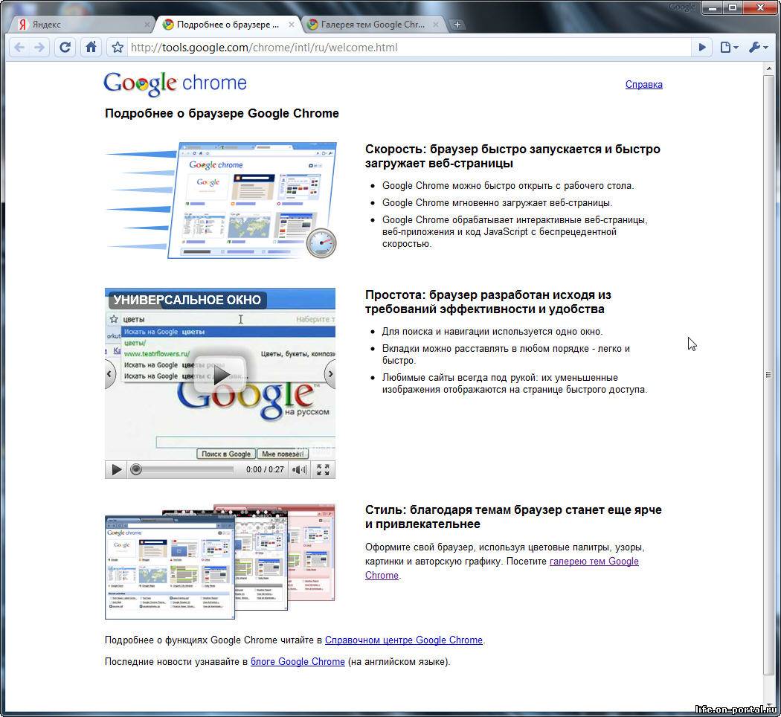Open the Справка help link
Image resolution: width=781 pixels, height=717 pixels.
pos(643,85)
